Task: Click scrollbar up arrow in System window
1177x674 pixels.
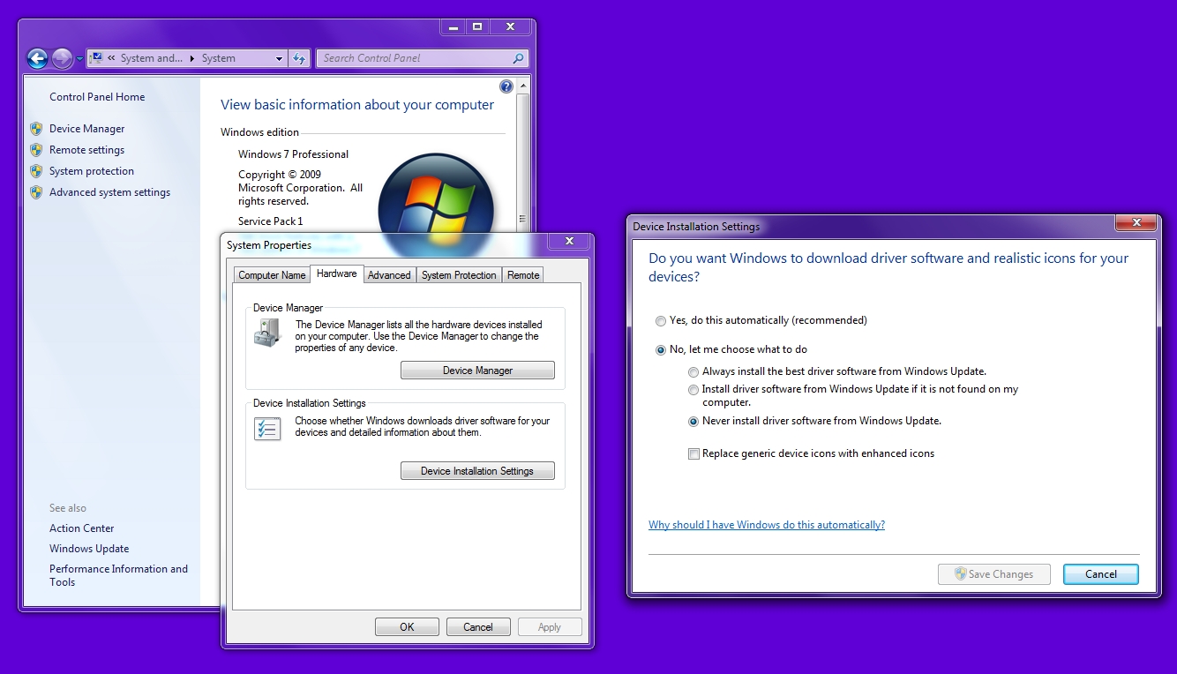Action: 522,86
